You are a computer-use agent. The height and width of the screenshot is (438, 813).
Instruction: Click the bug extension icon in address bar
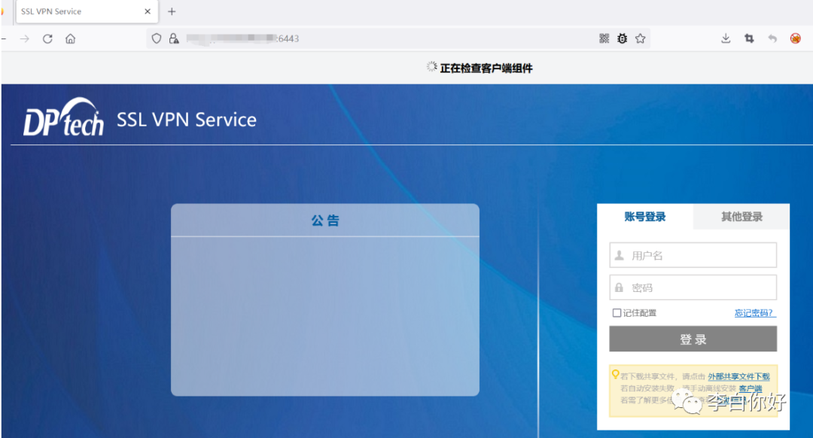pos(623,38)
